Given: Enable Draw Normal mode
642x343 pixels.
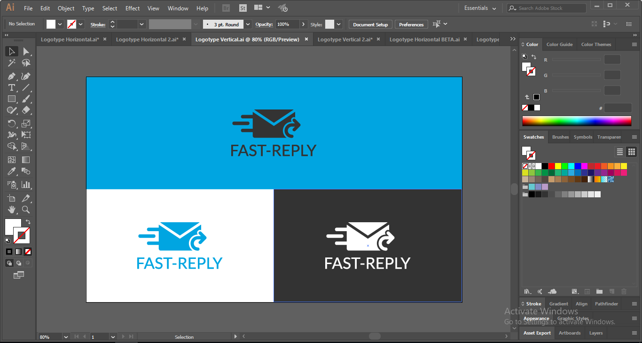Looking at the screenshot, I should pos(9,263).
